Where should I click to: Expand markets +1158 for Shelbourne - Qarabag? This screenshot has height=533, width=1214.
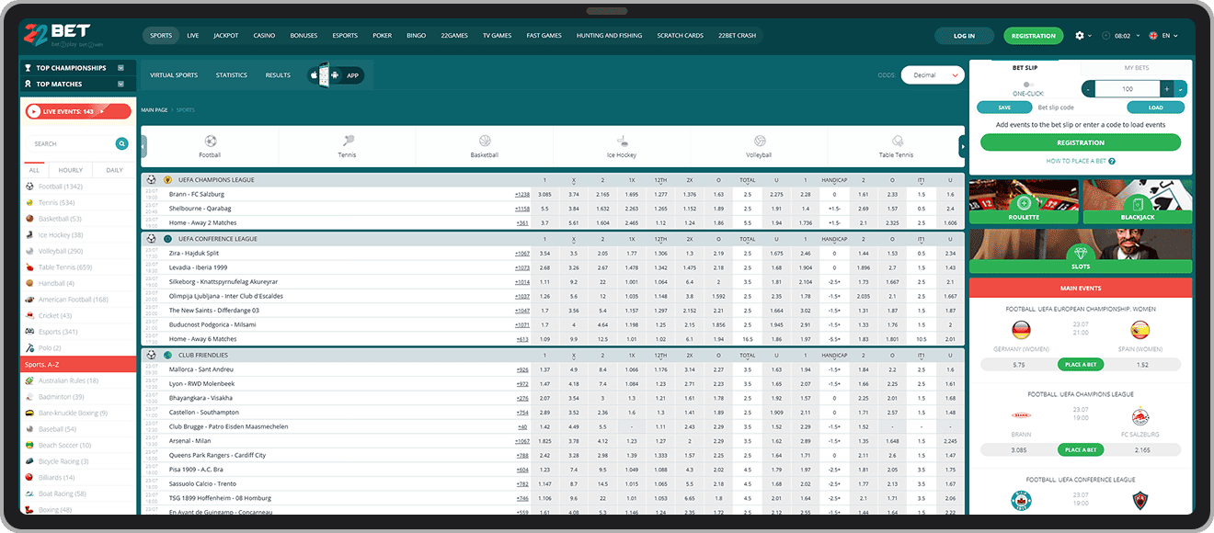coord(522,209)
